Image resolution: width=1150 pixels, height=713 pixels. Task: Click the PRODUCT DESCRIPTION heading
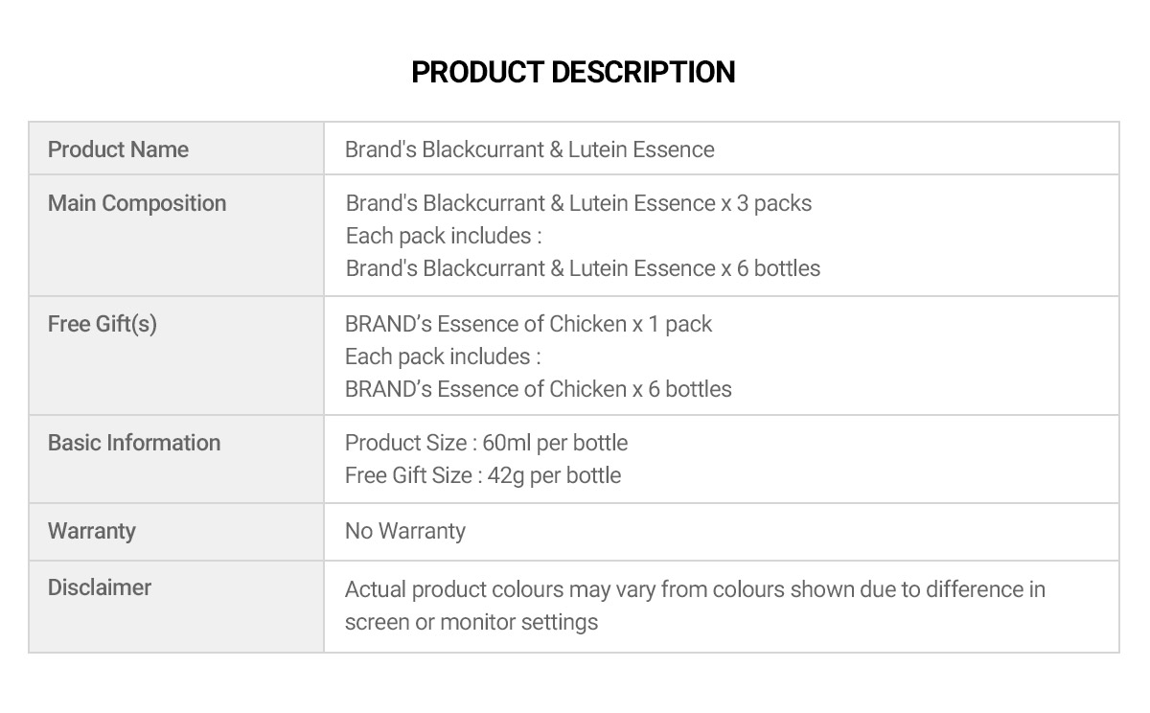click(573, 72)
